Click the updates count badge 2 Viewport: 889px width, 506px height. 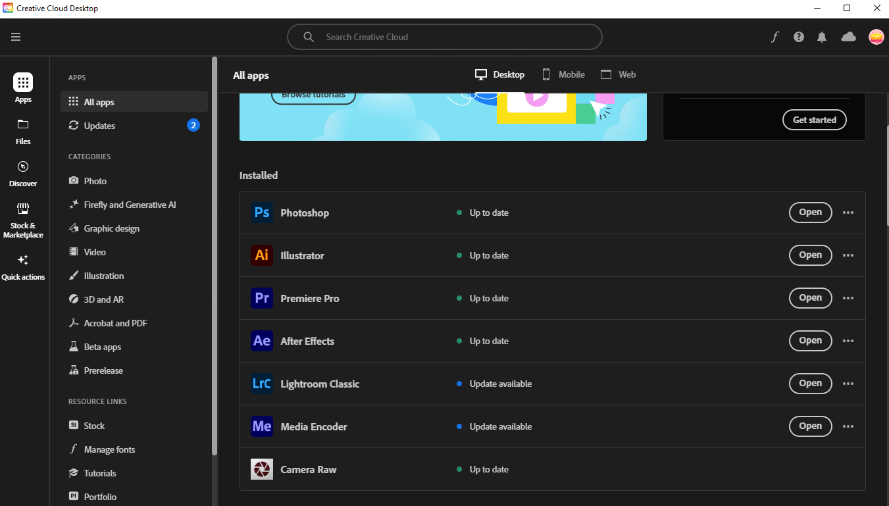(193, 125)
